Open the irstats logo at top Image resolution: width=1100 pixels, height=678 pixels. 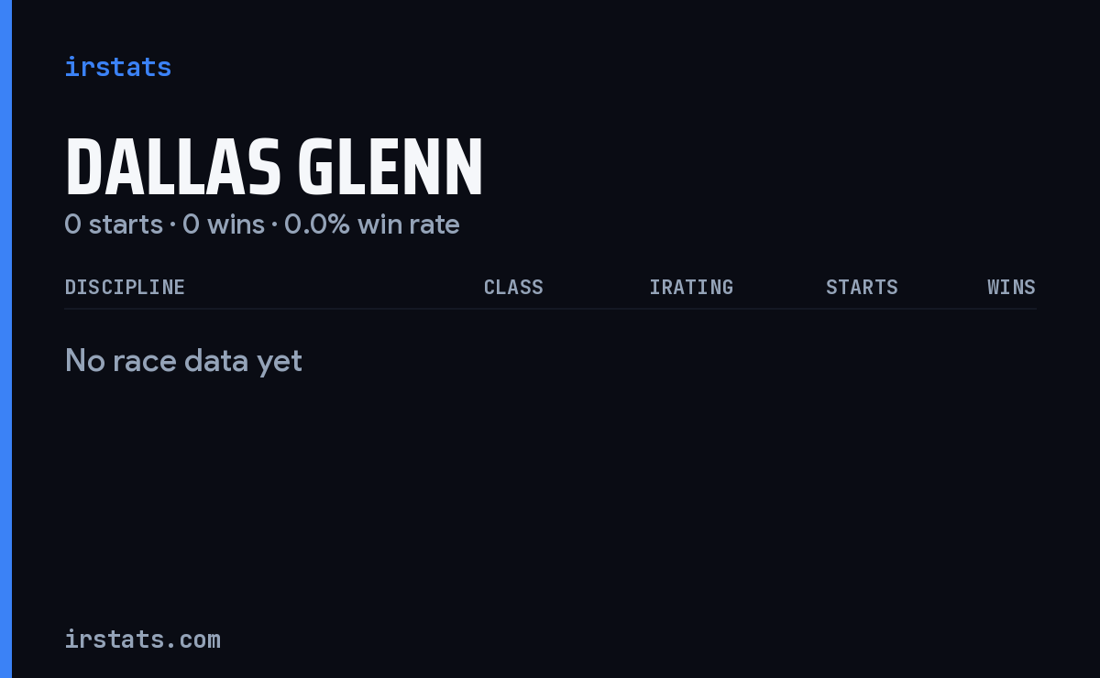117,67
